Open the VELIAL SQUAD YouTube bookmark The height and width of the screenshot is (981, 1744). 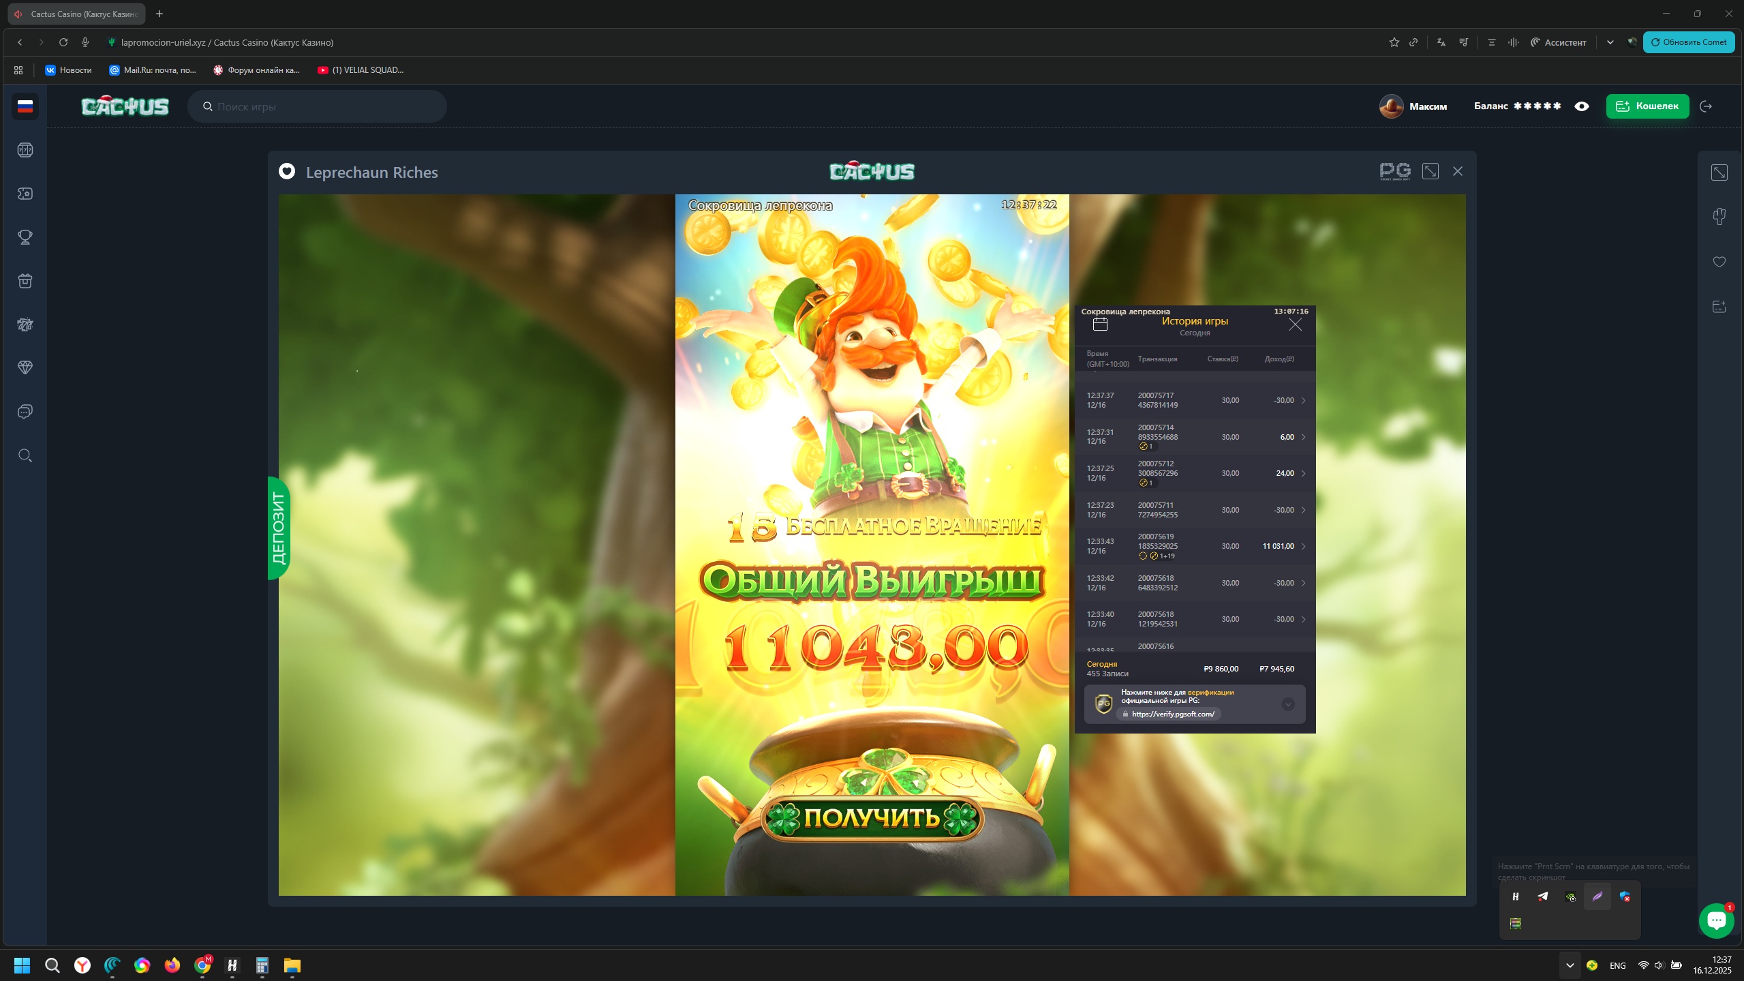361,70
